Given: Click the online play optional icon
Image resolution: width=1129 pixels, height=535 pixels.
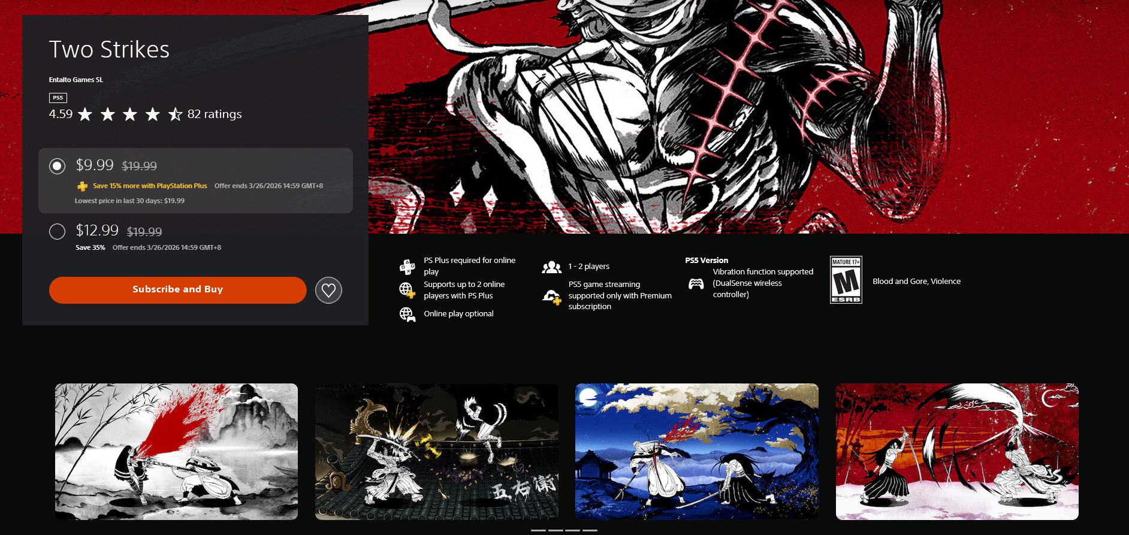Looking at the screenshot, I should [407, 314].
